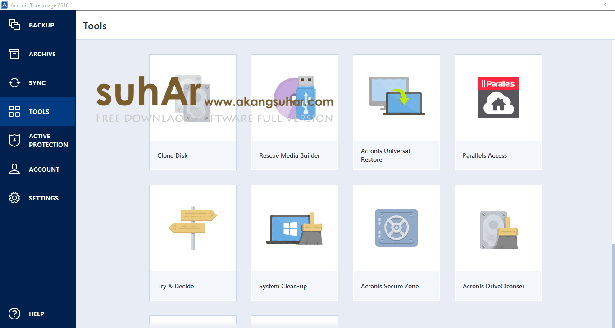Open the Acronis Secure Zone label
The height and width of the screenshot is (328, 615).
point(390,286)
